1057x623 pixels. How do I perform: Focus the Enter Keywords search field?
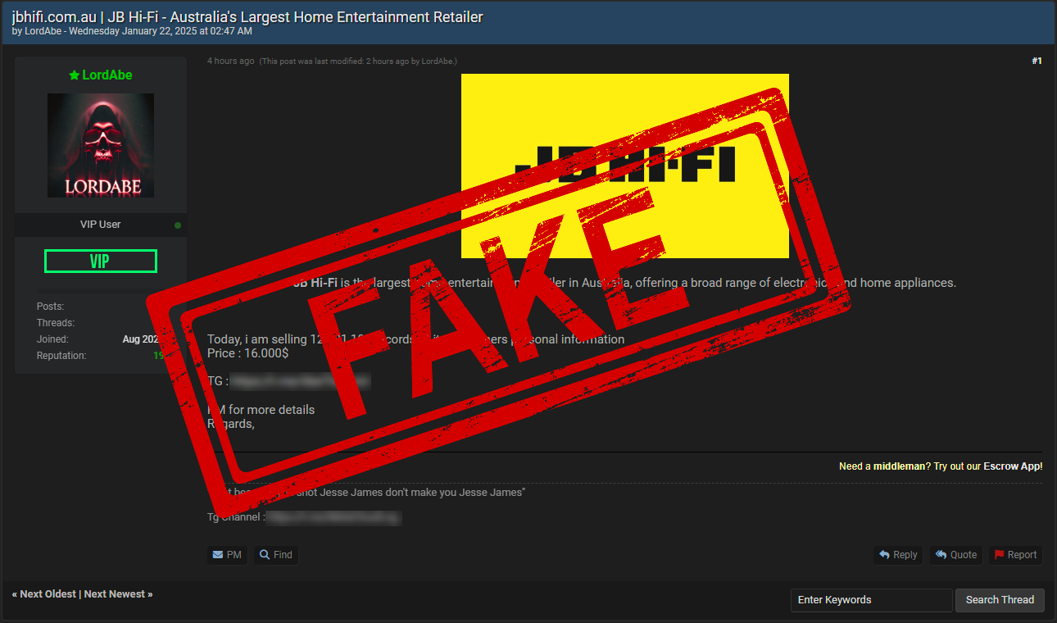coord(872,600)
